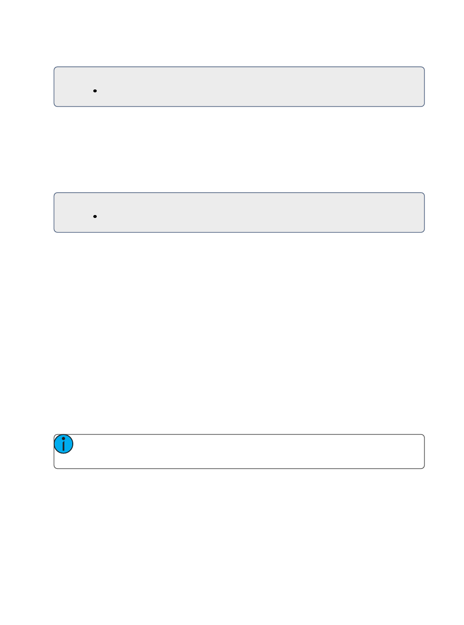This screenshot has width=464, height=625.
Task: Click the blank space between the two gray boxes
Action: 239,149
